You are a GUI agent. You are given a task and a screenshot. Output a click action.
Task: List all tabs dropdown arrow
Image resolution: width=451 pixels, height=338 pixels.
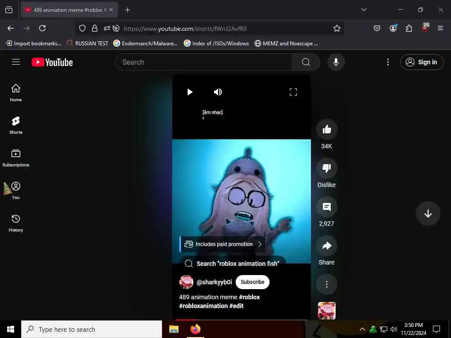point(364,10)
